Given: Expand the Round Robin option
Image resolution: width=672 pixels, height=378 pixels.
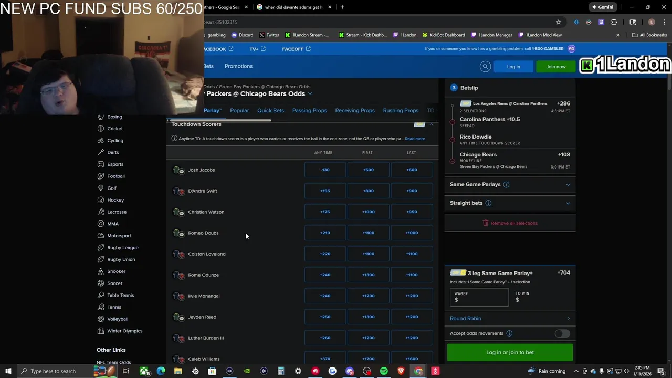Looking at the screenshot, I should 568,319.
